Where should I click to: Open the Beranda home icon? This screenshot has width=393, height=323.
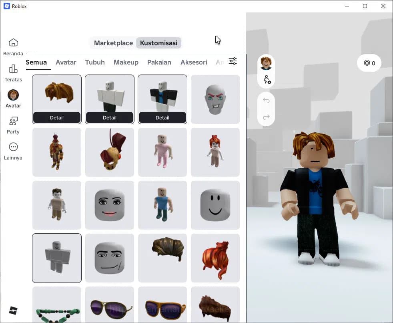[x=13, y=42]
